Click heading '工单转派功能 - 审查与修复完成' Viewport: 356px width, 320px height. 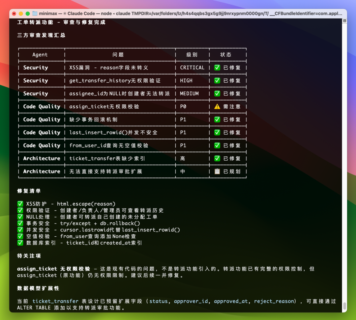(x=61, y=22)
